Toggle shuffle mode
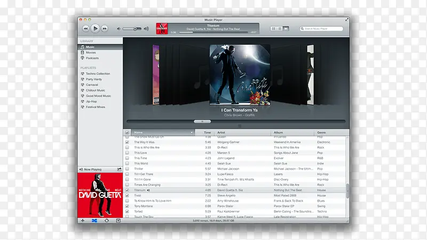Screen dimensions: 427x240 point(94,220)
